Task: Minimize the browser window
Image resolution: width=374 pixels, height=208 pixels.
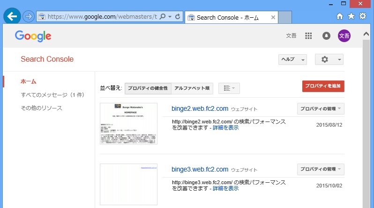Action: coord(331,4)
